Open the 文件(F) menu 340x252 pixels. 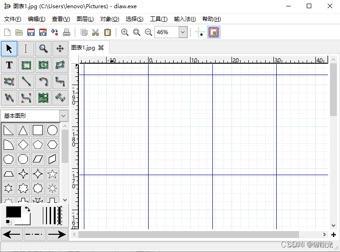click(x=13, y=19)
